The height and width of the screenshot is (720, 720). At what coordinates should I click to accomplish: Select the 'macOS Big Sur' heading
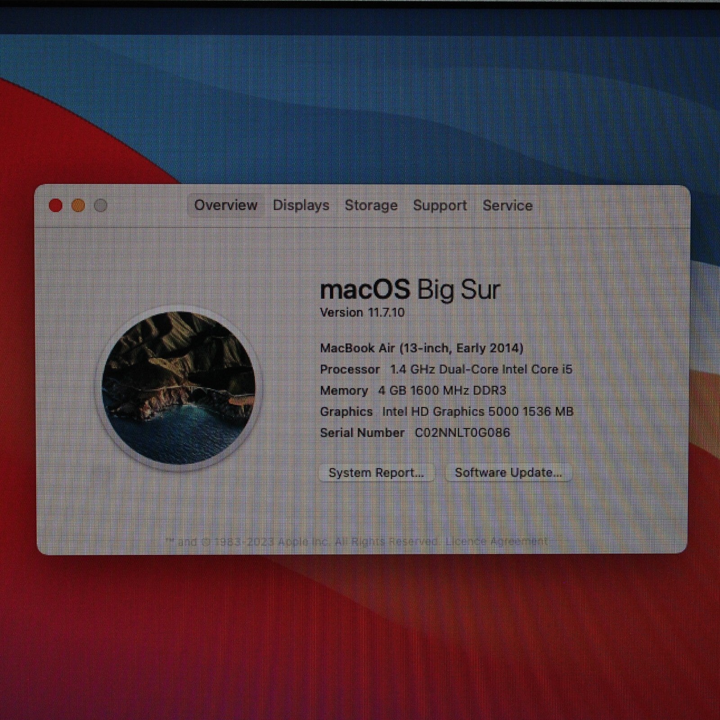410,289
